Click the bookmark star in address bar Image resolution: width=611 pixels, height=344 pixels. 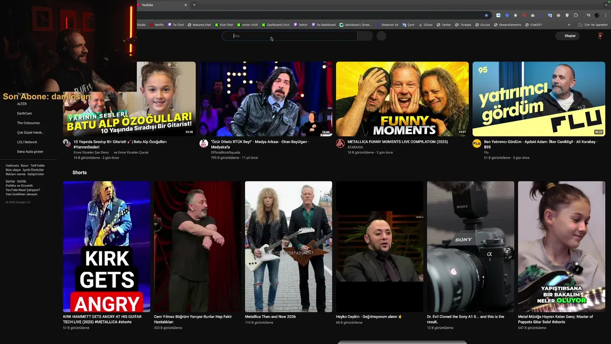[486, 15]
